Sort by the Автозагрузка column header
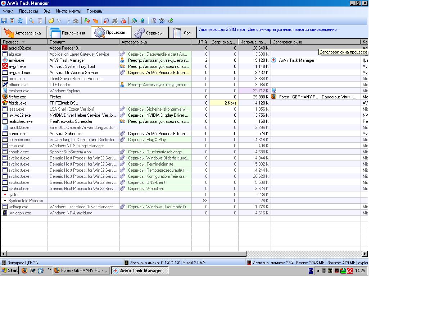Viewport: 448px width, 334px height. 155,42
